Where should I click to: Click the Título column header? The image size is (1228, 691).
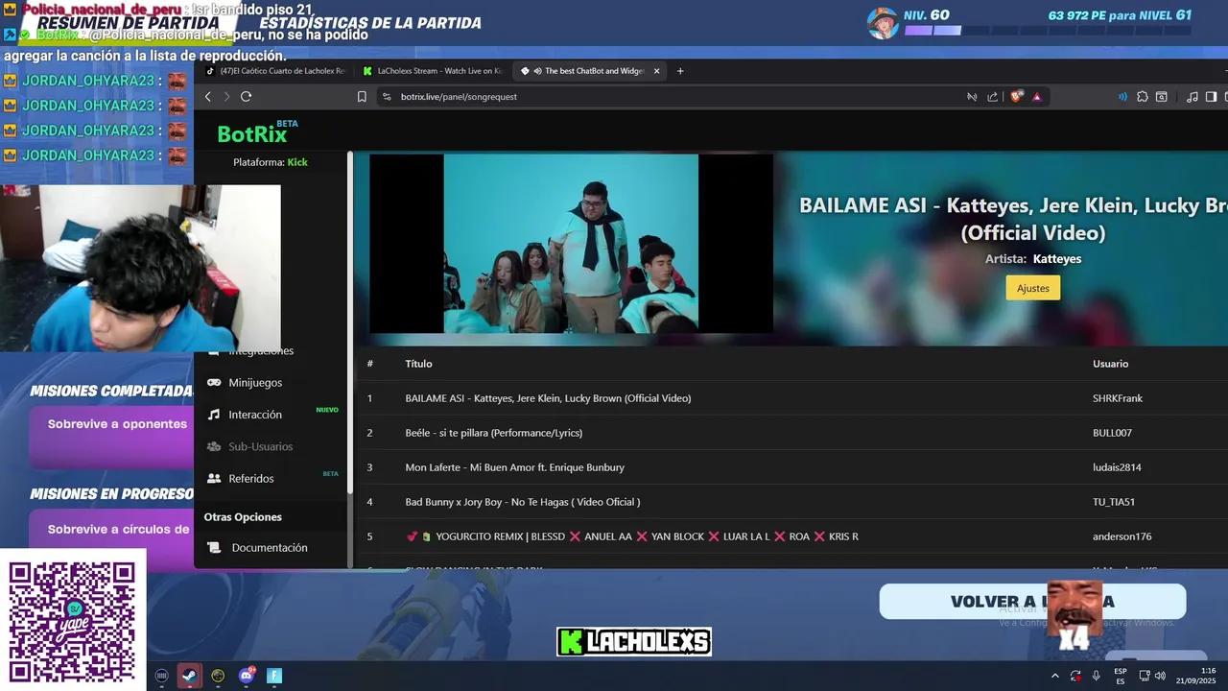click(418, 364)
